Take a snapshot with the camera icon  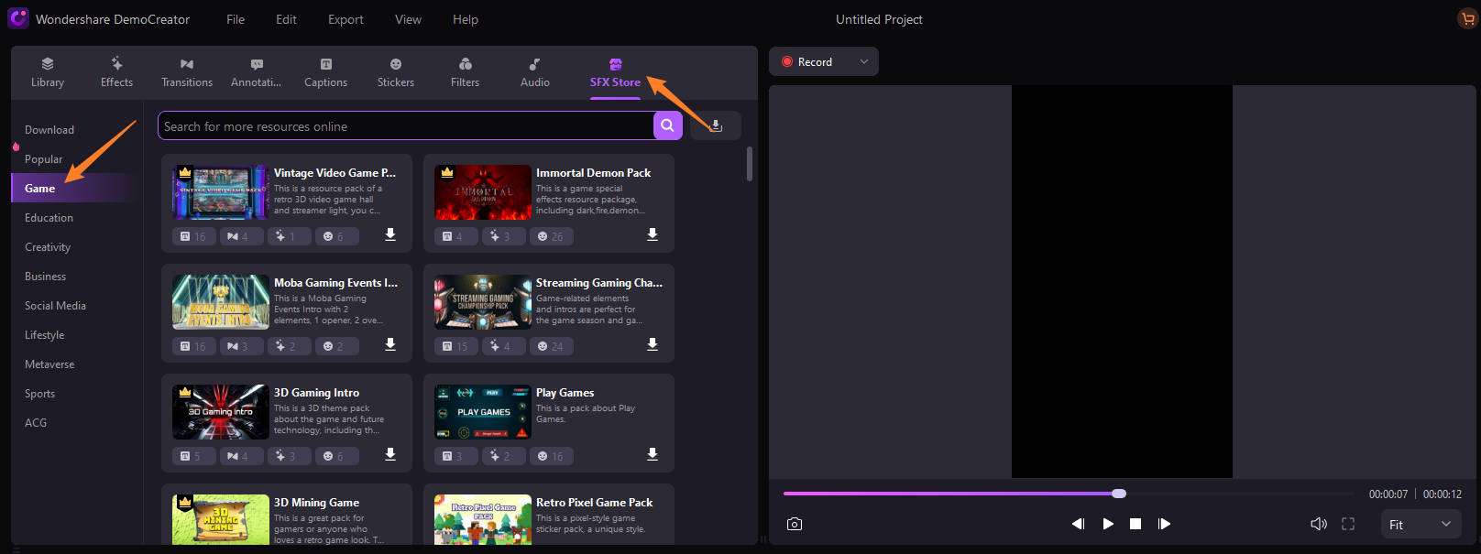(795, 524)
